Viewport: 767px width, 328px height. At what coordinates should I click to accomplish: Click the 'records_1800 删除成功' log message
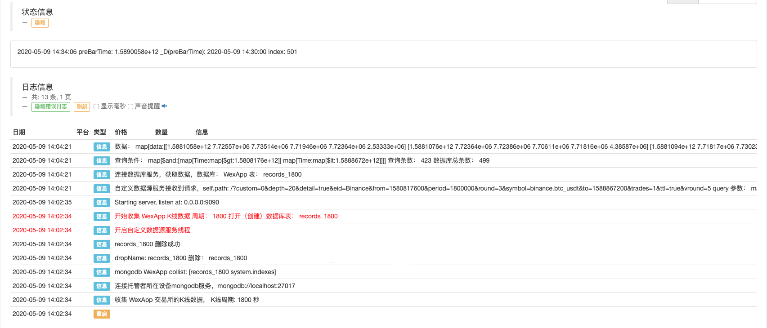point(147,244)
